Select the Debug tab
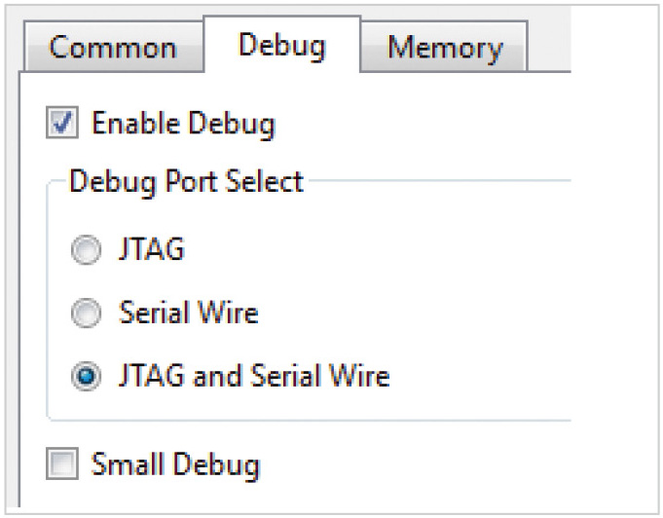This screenshot has height=518, width=663. tap(281, 45)
